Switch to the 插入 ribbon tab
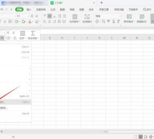 29,10
